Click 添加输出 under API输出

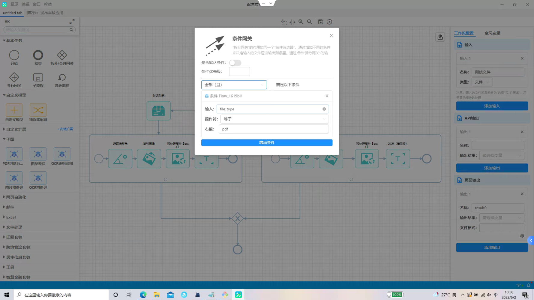tap(492, 168)
